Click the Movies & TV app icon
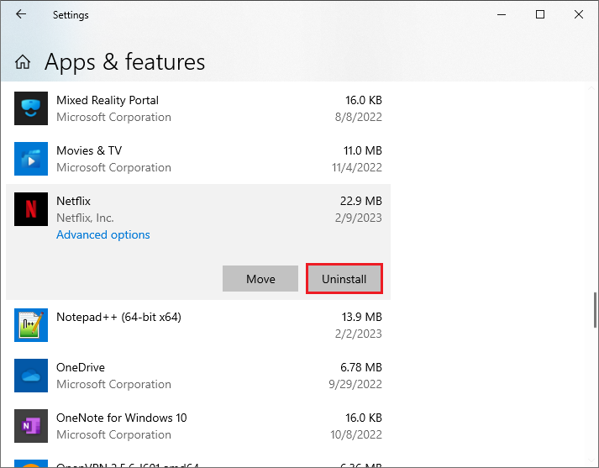The width and height of the screenshot is (599, 468). [31, 159]
